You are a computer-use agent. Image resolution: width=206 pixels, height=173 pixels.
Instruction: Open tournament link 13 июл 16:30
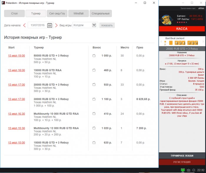point(16,114)
